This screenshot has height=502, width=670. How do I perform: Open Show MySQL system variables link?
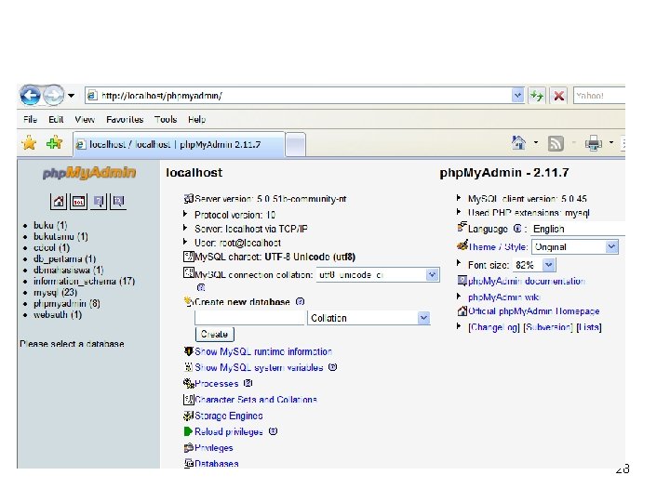[259, 367]
